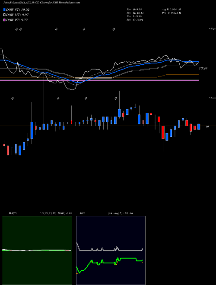Image resolution: width=216 pixels, height=285 pixels.
Task: Select the 'DOW ST: 10.02' legend label
Action: 18,9
